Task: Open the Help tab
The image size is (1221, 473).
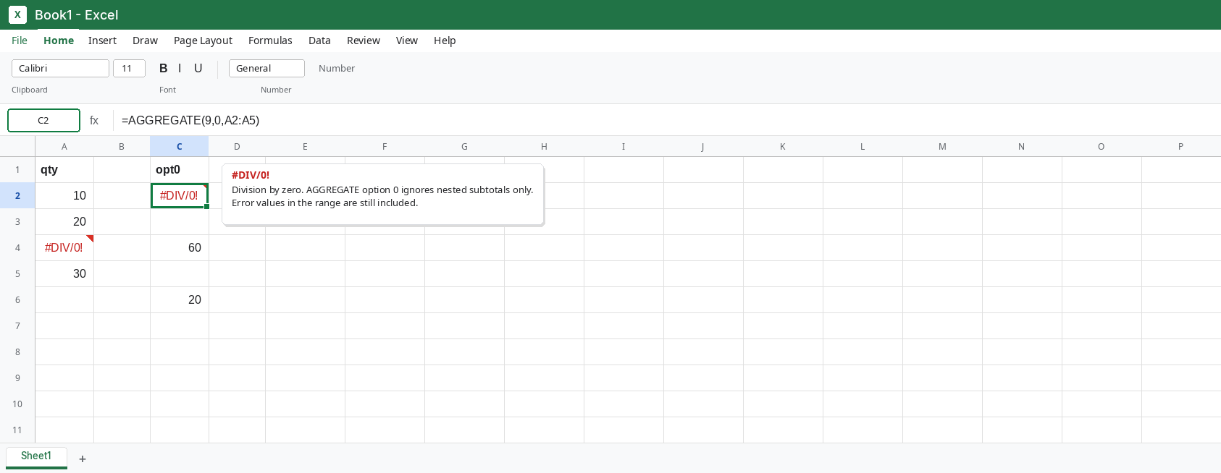Action: [x=445, y=41]
